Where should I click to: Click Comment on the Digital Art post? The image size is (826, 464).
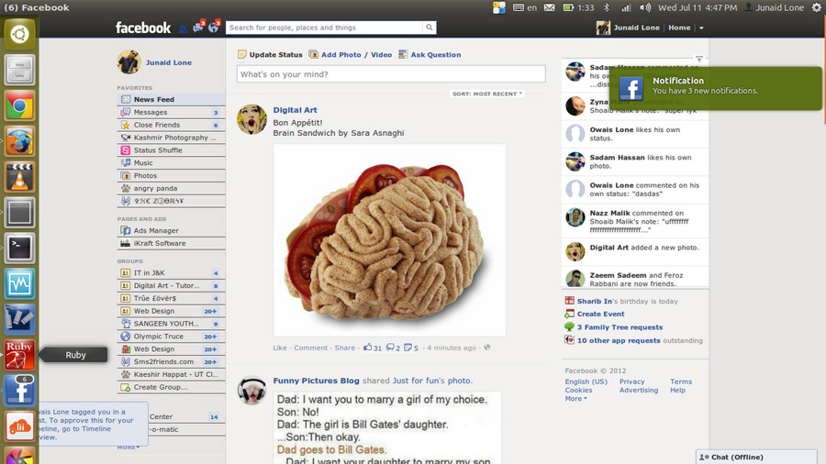pos(311,348)
